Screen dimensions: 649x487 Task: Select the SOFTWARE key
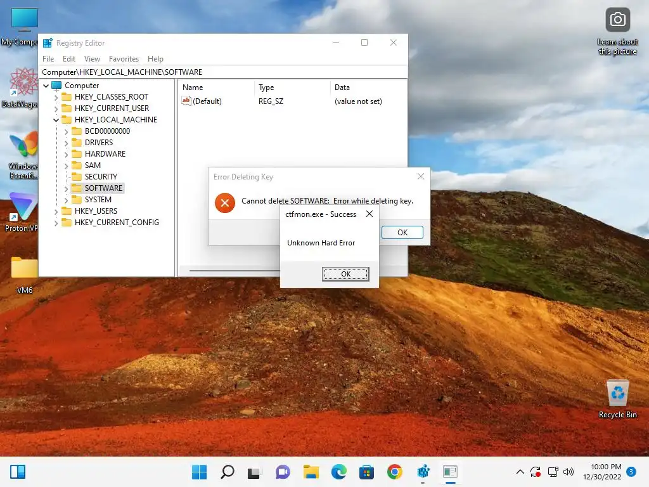tap(103, 188)
